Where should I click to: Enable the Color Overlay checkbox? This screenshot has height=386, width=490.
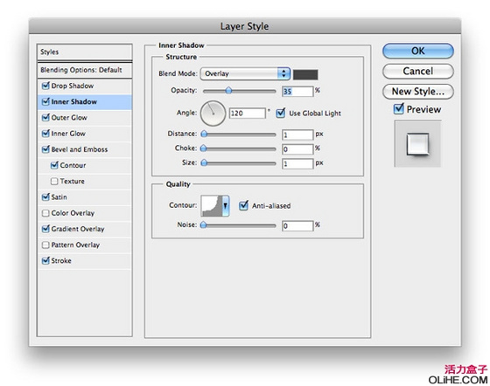(x=45, y=213)
